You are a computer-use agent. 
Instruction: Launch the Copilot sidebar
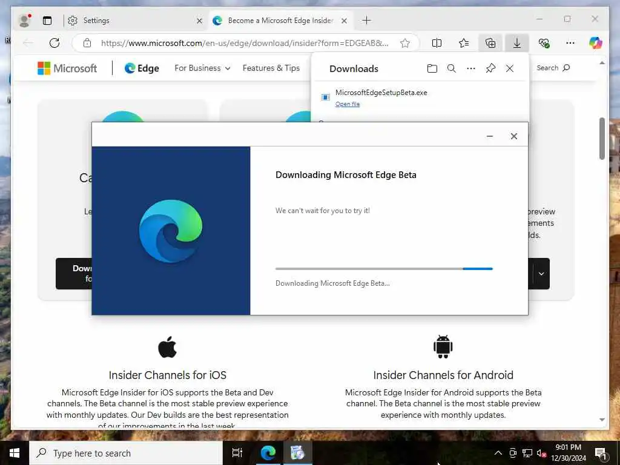[596, 43]
